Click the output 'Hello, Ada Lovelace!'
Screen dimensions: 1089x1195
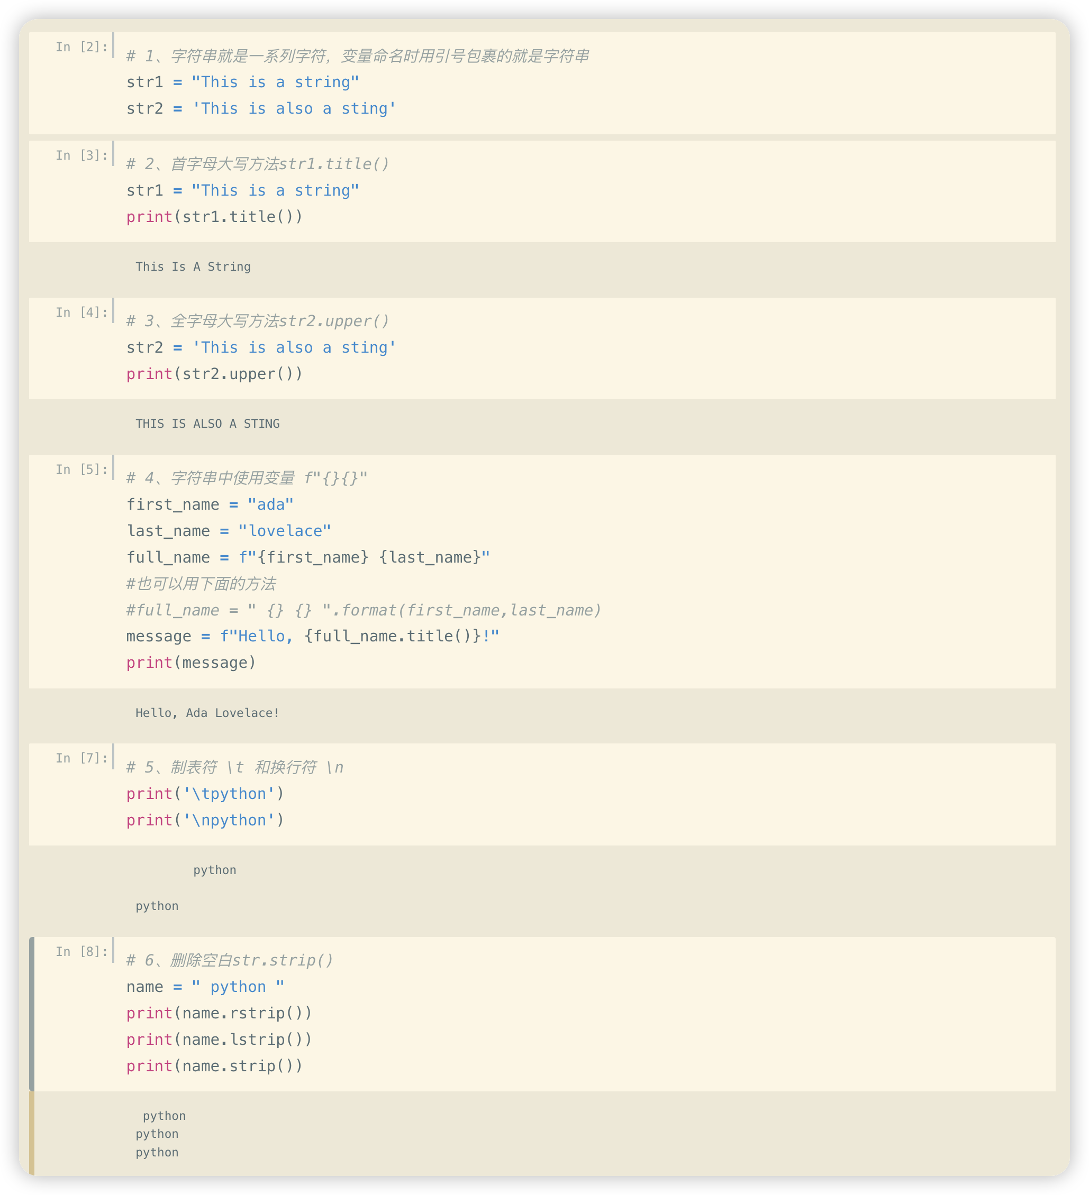[207, 713]
